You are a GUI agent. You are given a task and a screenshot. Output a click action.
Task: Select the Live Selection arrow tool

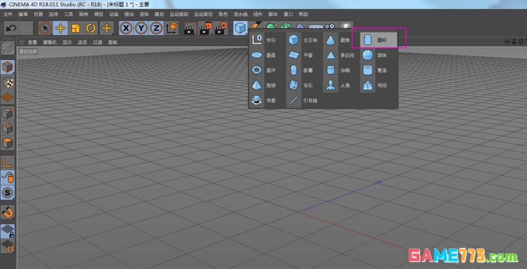[x=45, y=28]
